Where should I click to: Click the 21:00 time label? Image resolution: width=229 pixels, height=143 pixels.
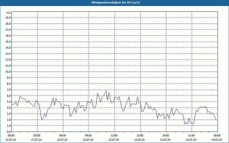point(192,136)
